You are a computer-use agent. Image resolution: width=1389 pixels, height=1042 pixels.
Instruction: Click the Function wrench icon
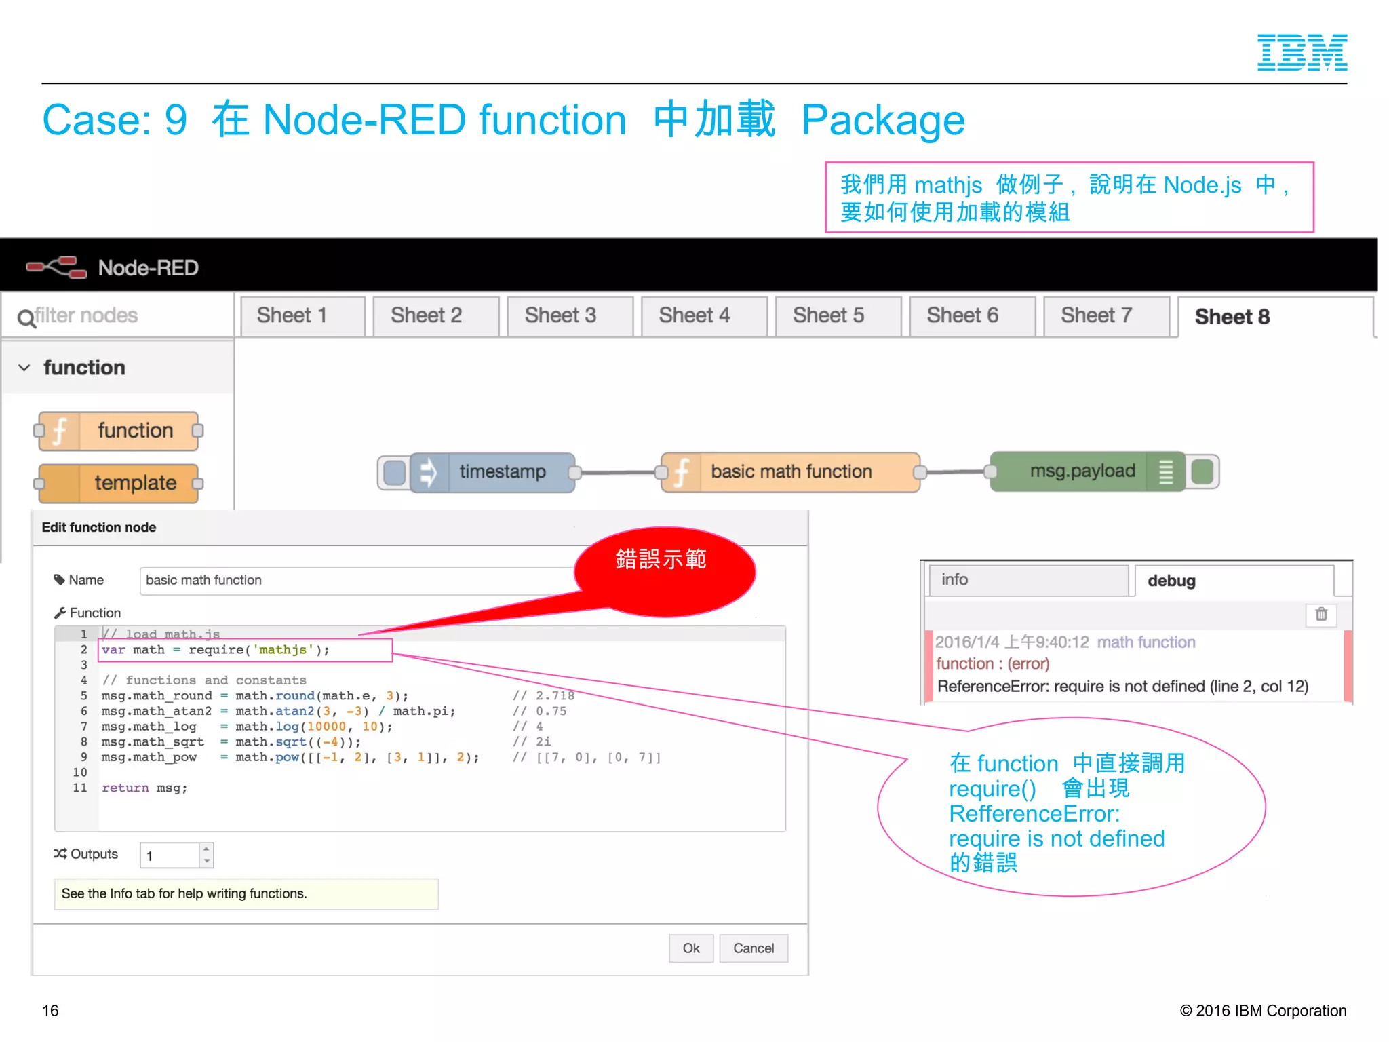pyautogui.click(x=60, y=613)
